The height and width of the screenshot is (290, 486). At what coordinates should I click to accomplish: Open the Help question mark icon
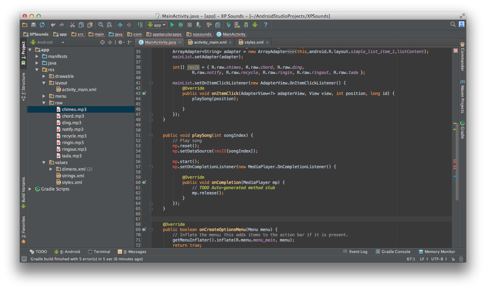(x=266, y=25)
